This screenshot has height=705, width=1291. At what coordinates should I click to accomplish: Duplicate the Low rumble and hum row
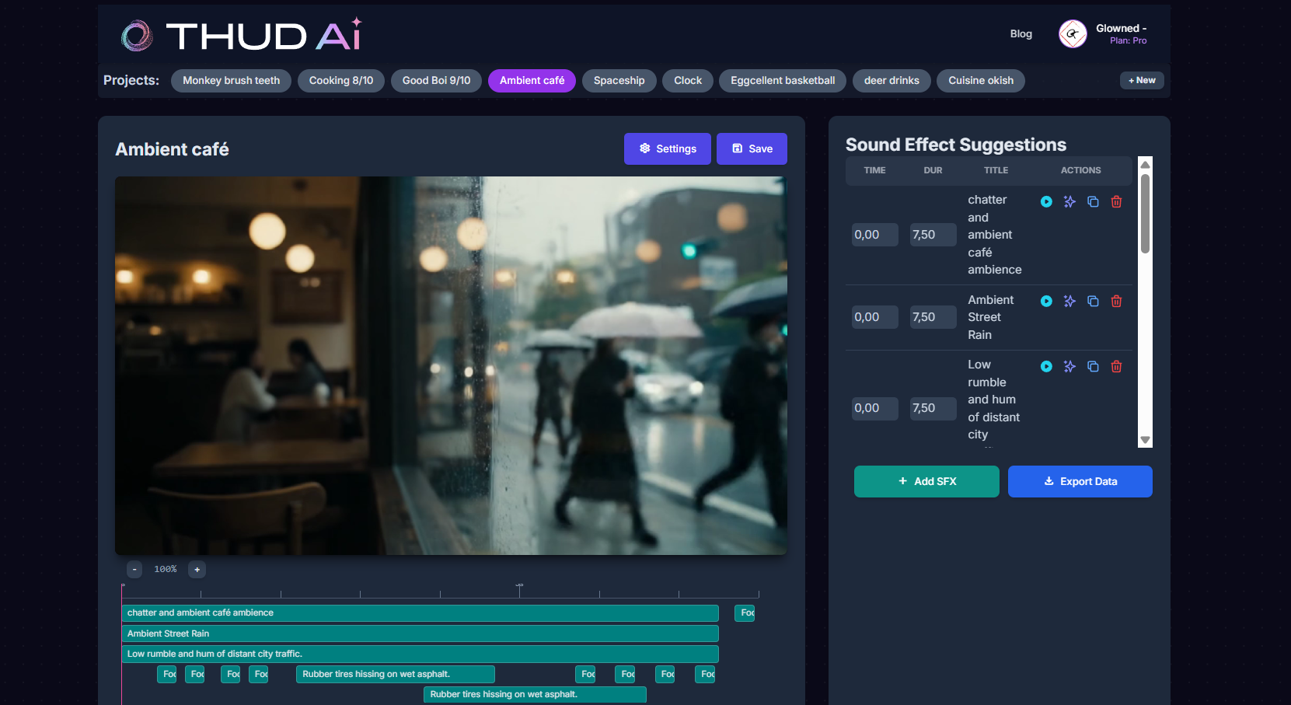[1093, 367]
